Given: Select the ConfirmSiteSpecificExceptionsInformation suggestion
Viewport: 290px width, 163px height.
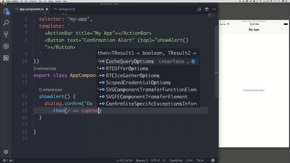Looking at the screenshot, I should (x=148, y=104).
